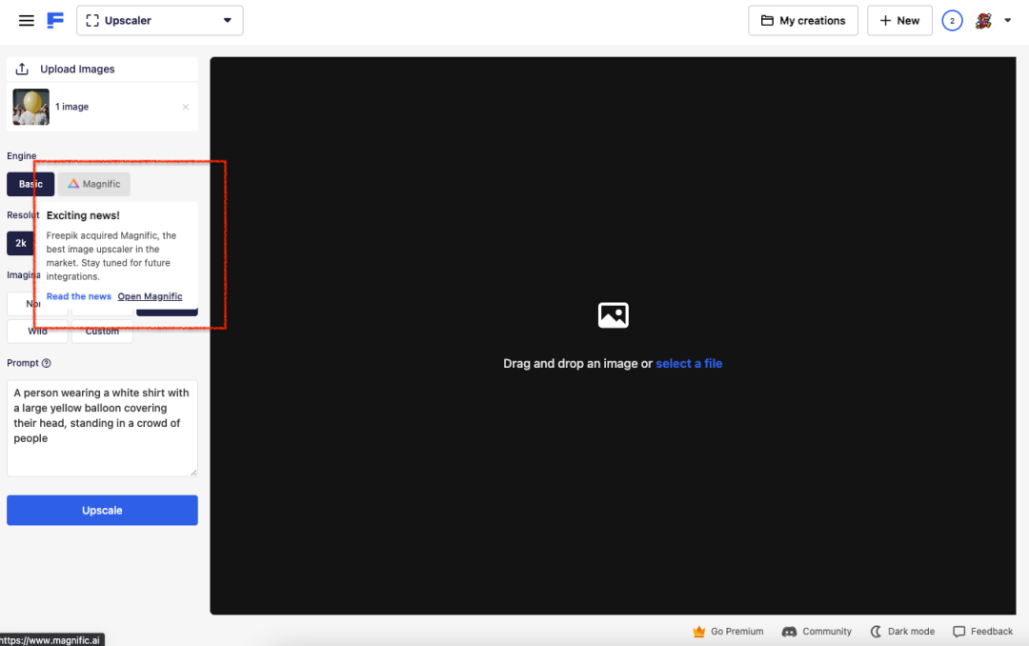Click the user avatar icon
The height and width of the screenshot is (646, 1029).
[983, 20]
